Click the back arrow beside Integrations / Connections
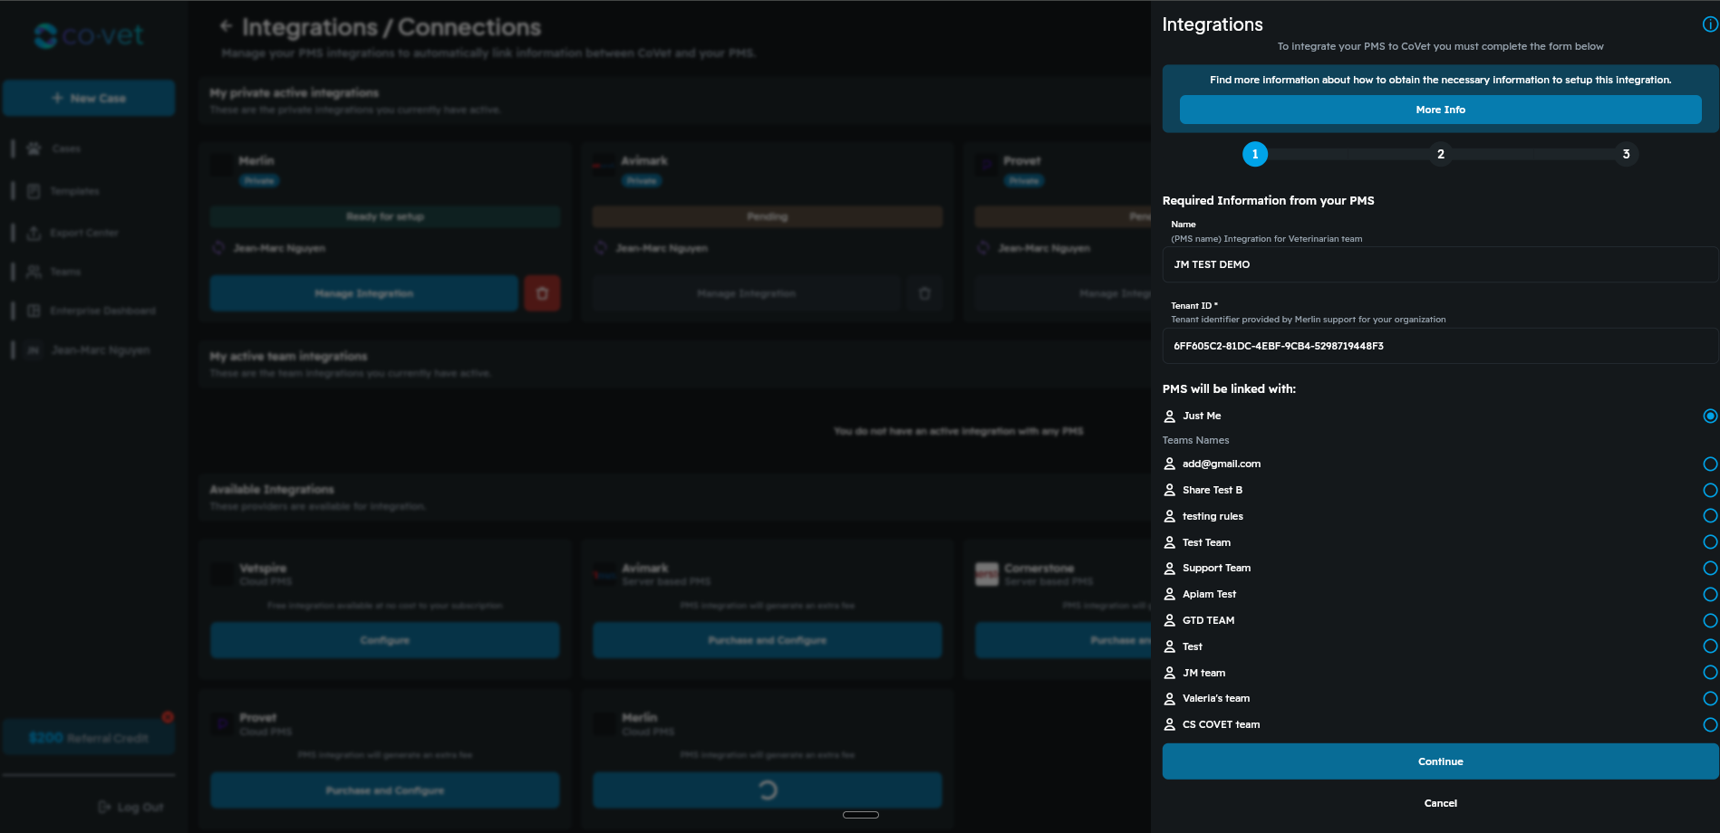The image size is (1720, 833). click(x=227, y=26)
